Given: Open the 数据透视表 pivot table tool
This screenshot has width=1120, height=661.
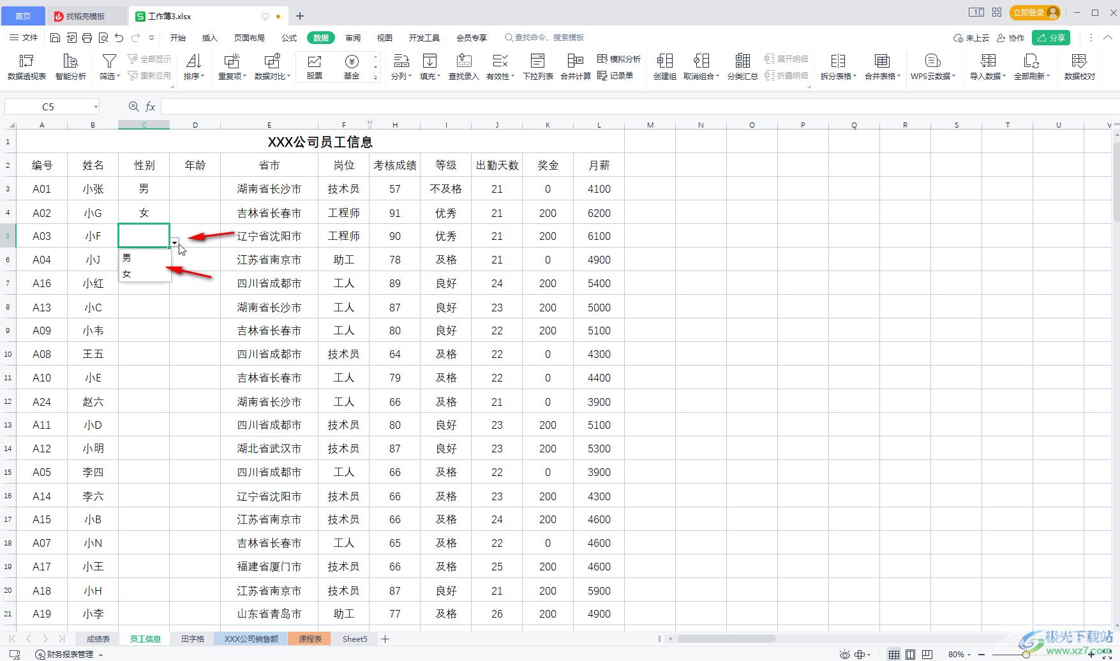Looking at the screenshot, I should pyautogui.click(x=27, y=67).
